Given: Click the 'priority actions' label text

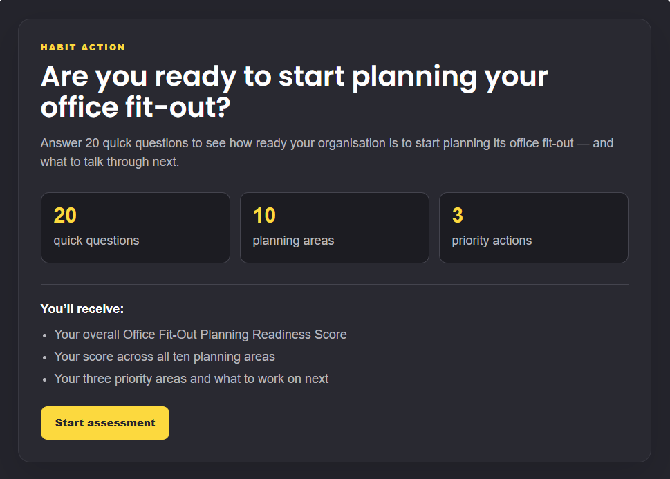Looking at the screenshot, I should (492, 241).
